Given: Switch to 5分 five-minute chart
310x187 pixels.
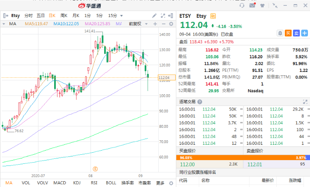Looking at the screenshot, I should (x=100, y=16).
